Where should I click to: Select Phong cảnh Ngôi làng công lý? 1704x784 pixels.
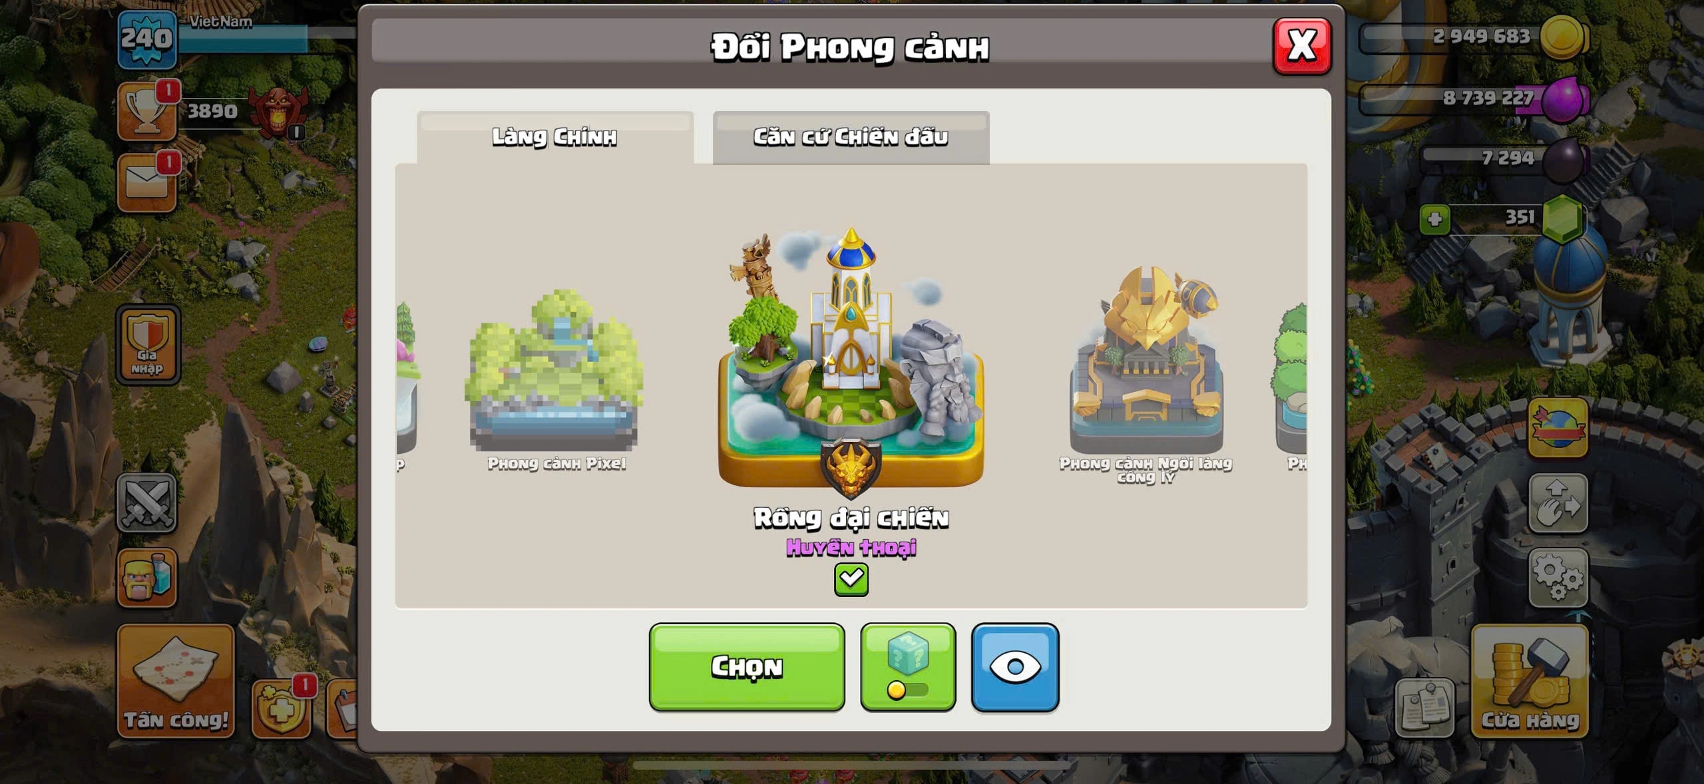coord(1146,374)
